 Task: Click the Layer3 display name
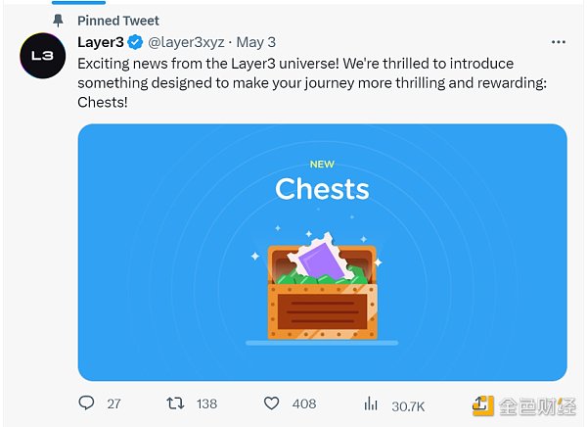[x=101, y=43]
